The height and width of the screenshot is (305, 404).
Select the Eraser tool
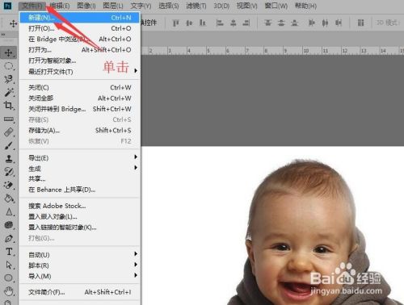pos(9,185)
